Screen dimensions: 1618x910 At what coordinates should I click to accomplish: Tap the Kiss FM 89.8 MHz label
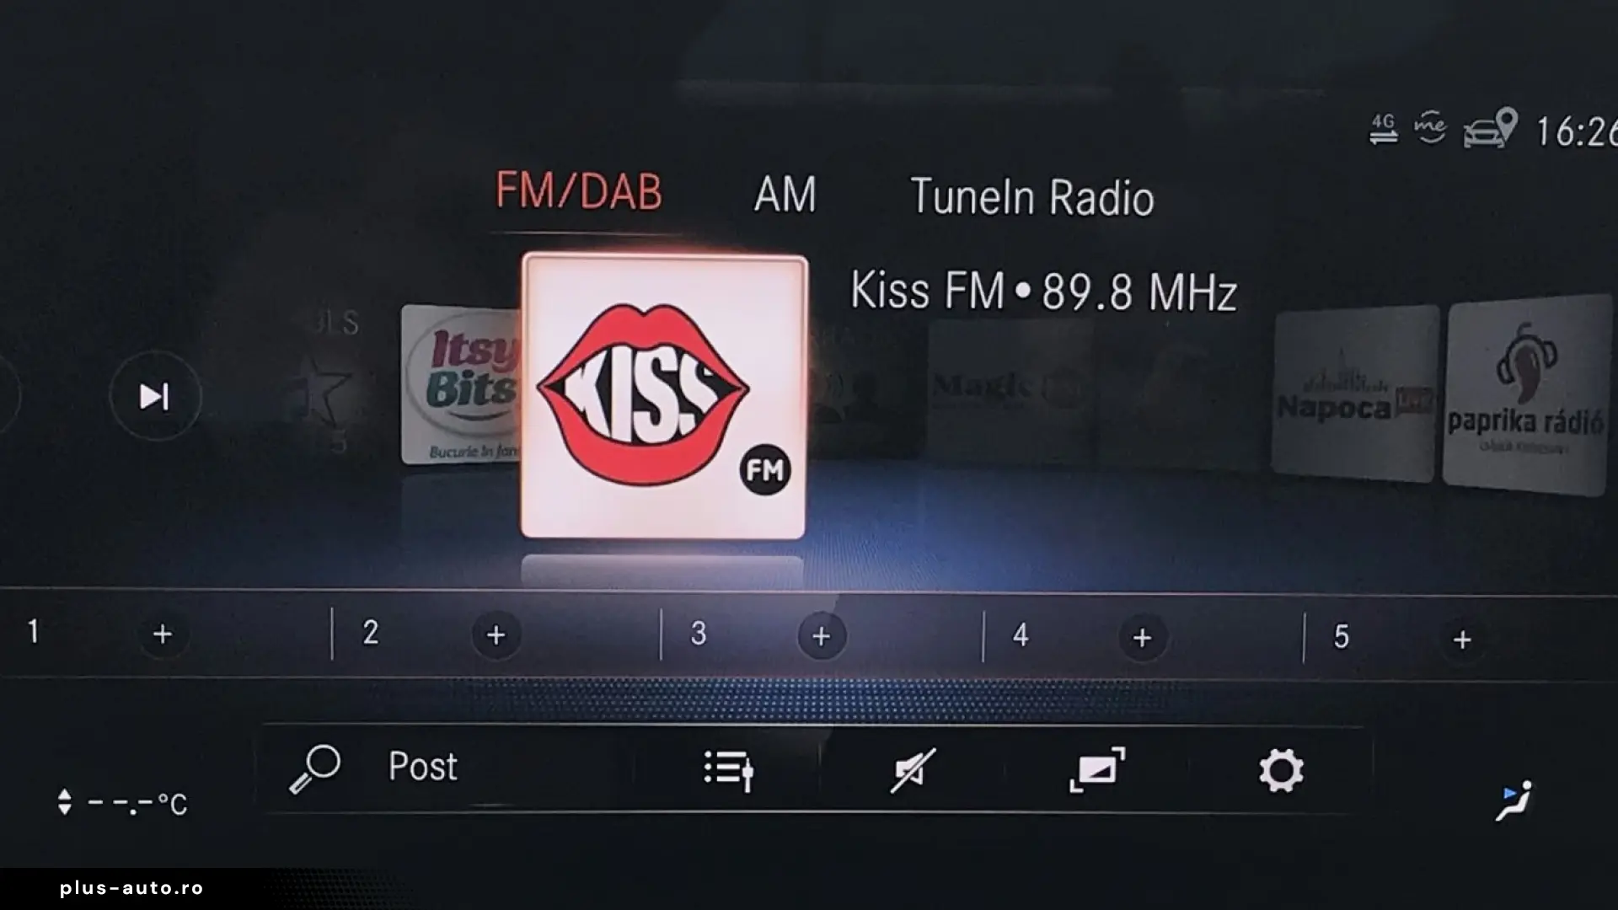(x=1043, y=292)
